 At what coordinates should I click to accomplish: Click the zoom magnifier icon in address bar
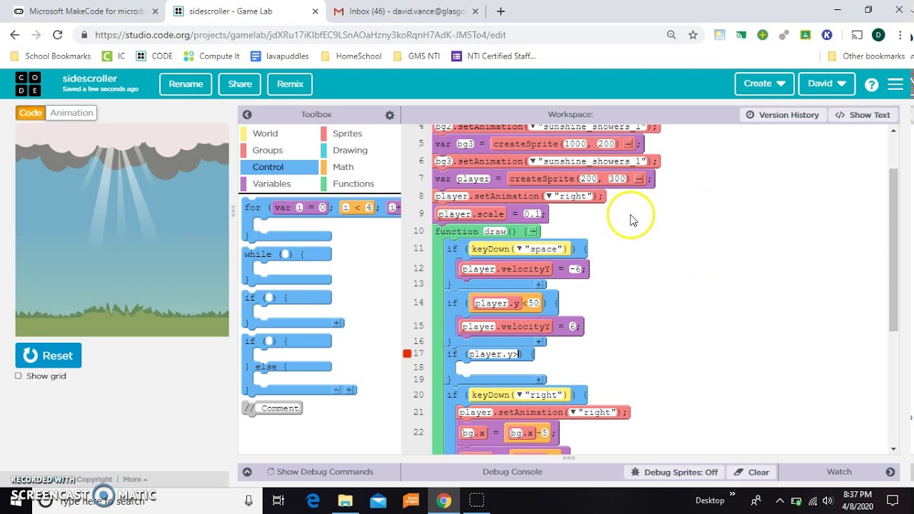pos(671,35)
